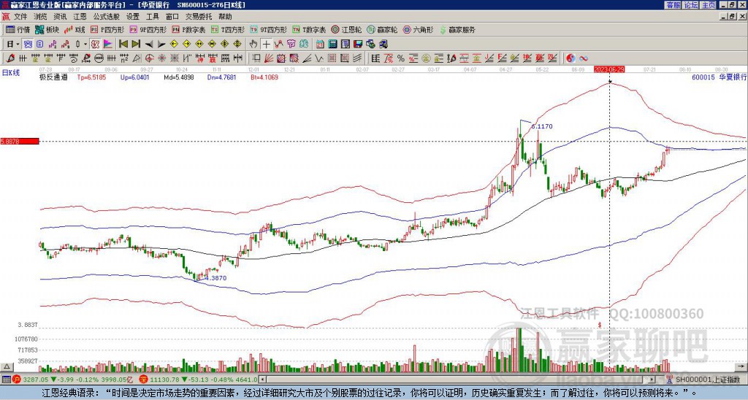Click the 主页 homepage link
The width and height of the screenshot is (748, 400).
click(708, 5)
